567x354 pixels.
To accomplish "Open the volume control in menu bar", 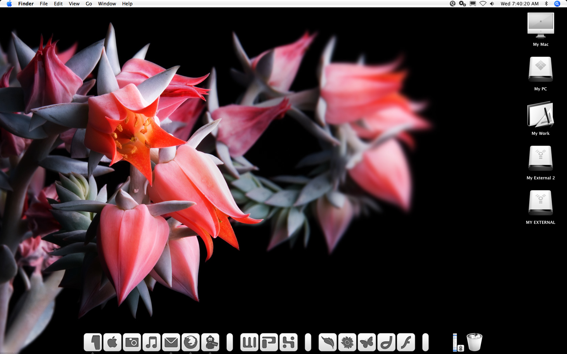I will [x=492, y=4].
